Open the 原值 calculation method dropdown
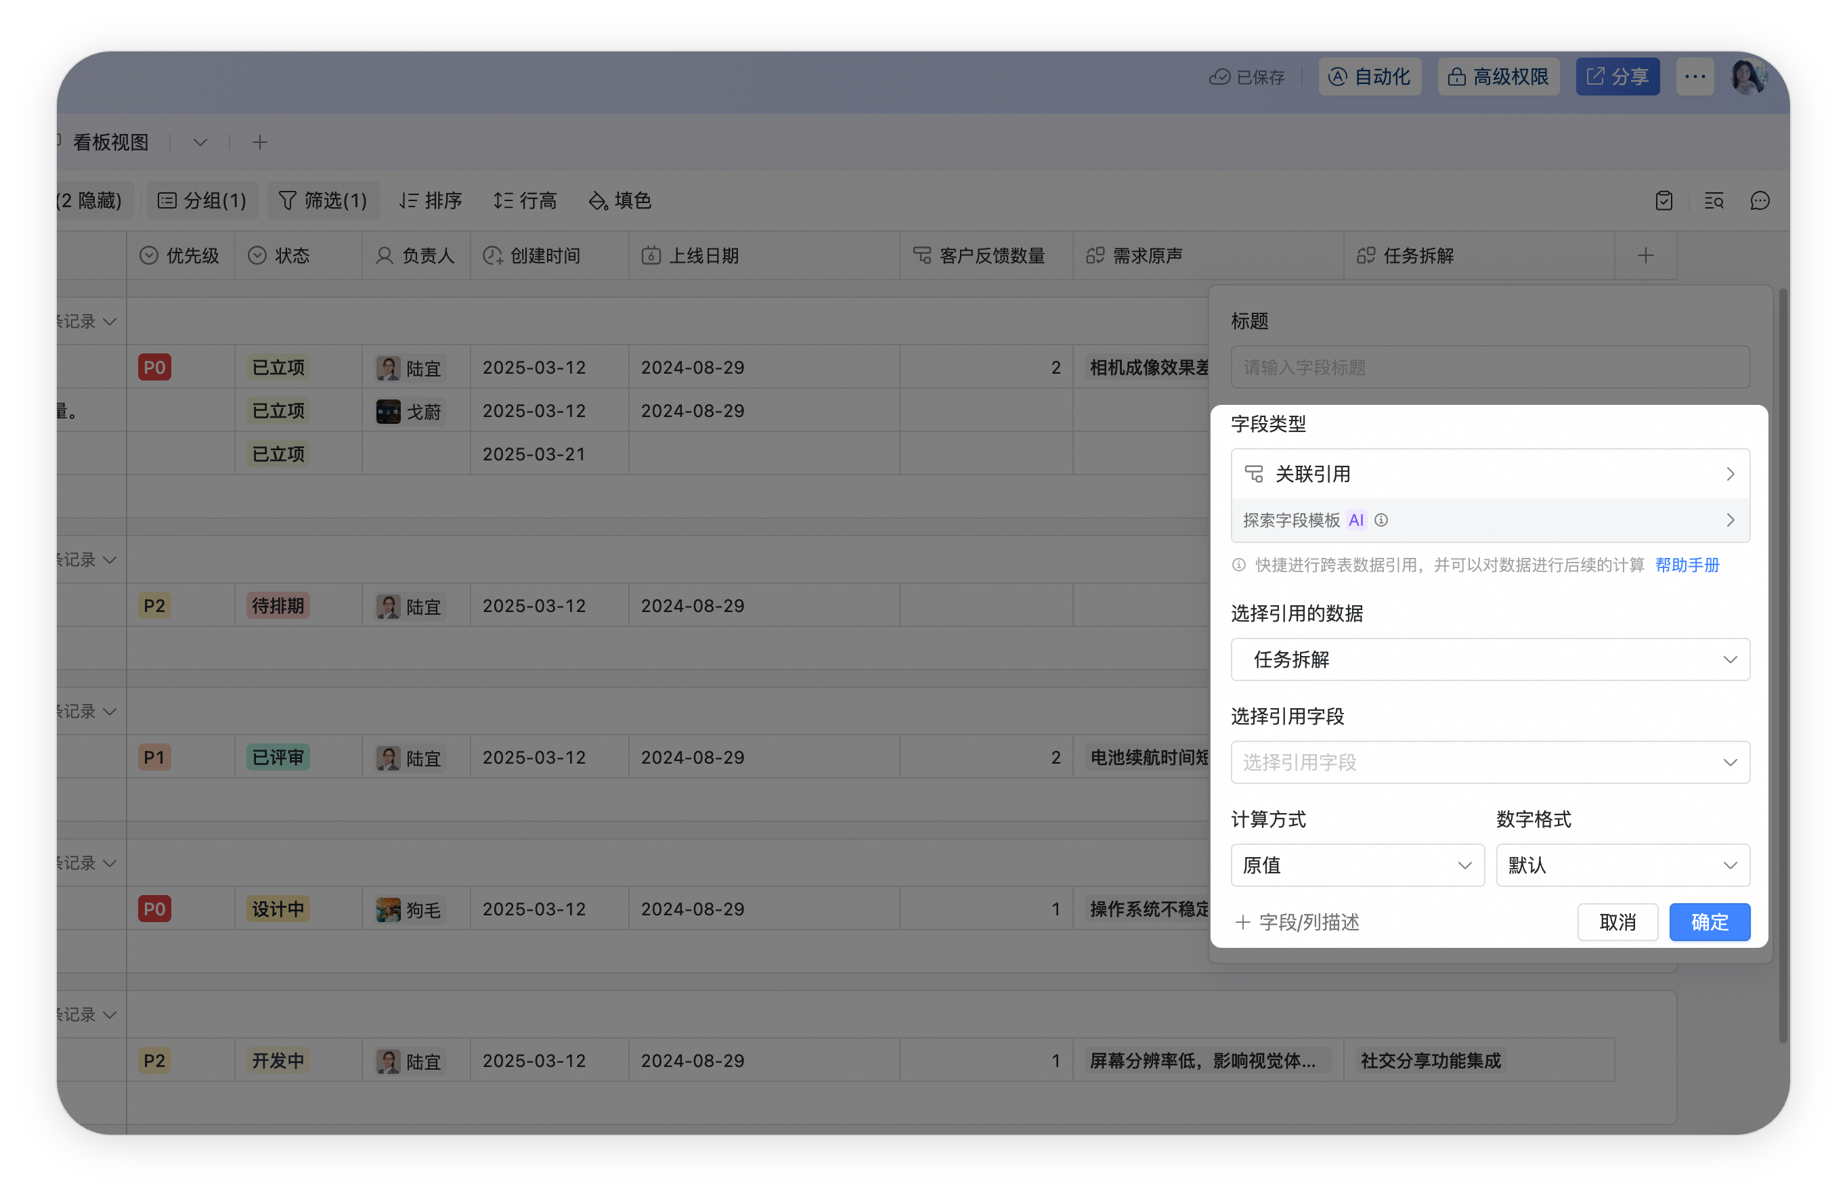The height and width of the screenshot is (1197, 1847). (1357, 865)
